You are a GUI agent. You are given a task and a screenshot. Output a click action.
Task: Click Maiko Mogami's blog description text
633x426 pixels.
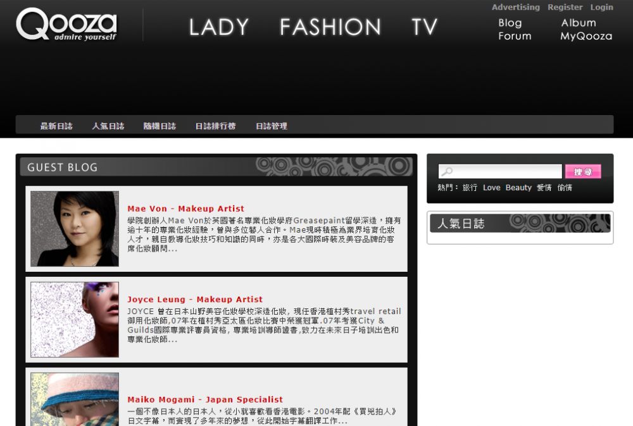pyautogui.click(x=263, y=416)
